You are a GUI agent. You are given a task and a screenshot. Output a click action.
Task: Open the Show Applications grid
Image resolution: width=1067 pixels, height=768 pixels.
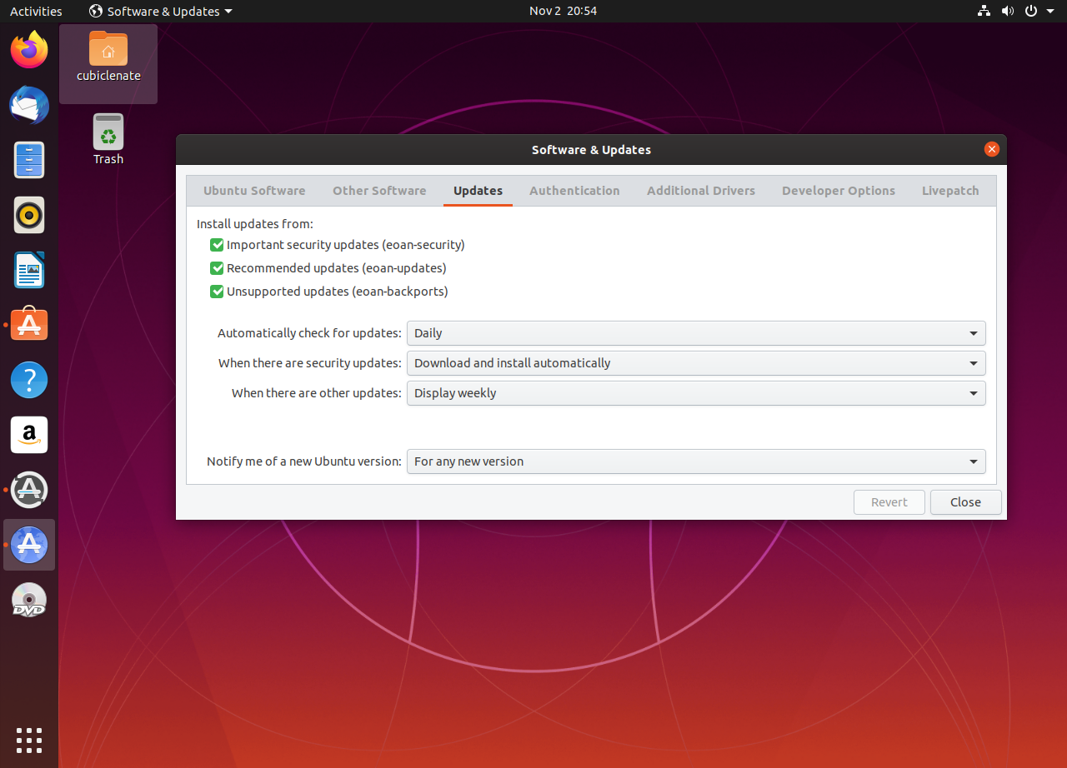pyautogui.click(x=29, y=741)
